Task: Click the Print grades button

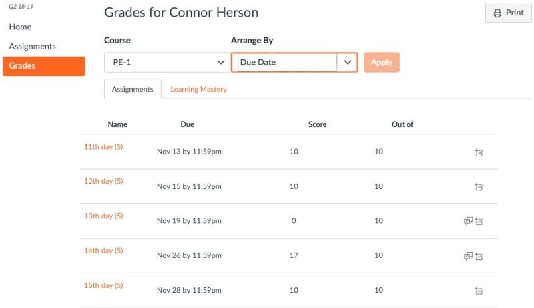Action: 508,13
